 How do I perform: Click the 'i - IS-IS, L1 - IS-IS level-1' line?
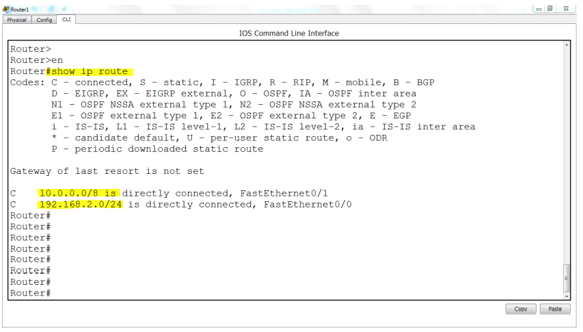coord(263,127)
